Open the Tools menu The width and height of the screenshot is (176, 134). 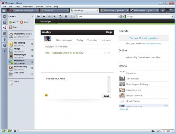(49, 7)
